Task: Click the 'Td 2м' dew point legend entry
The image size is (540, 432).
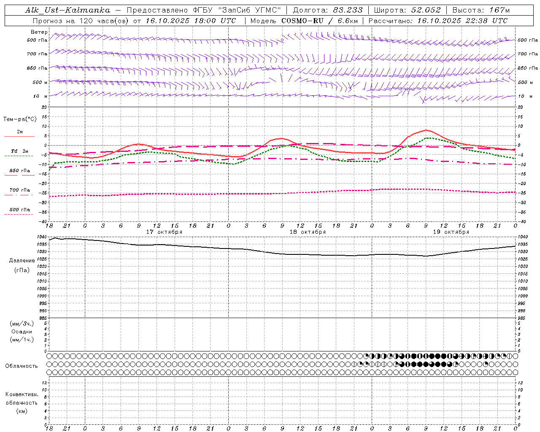Action: (x=20, y=151)
